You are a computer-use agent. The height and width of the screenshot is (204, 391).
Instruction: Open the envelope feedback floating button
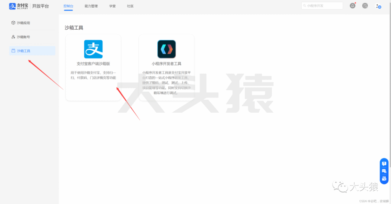(384, 178)
